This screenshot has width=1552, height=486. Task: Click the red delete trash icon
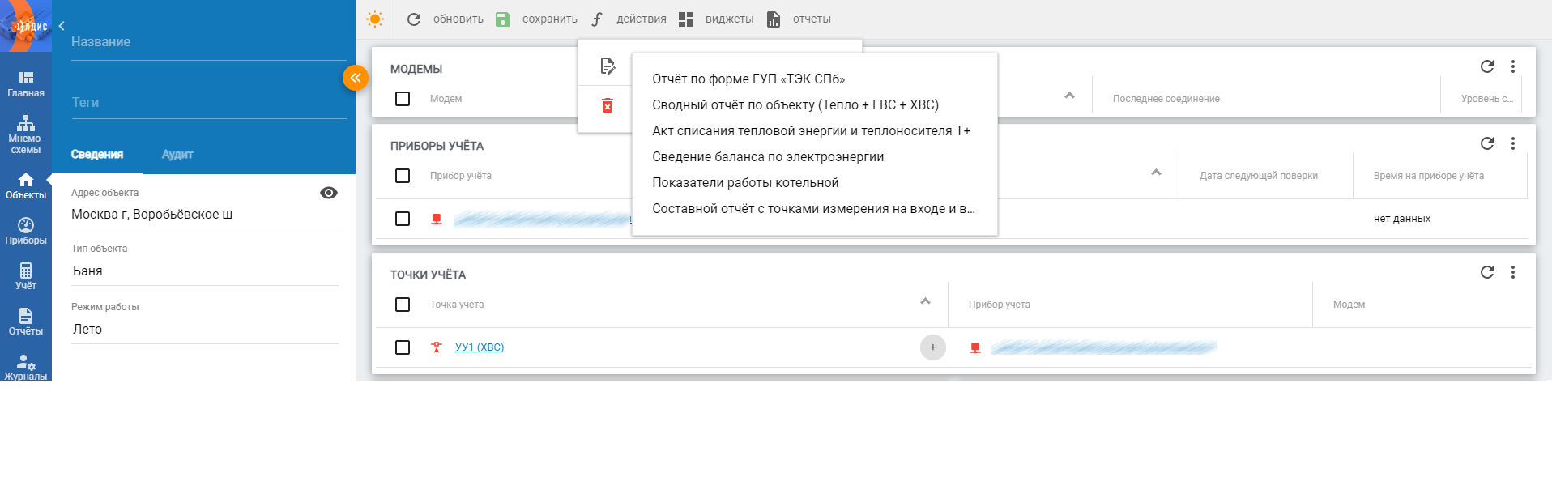click(608, 105)
